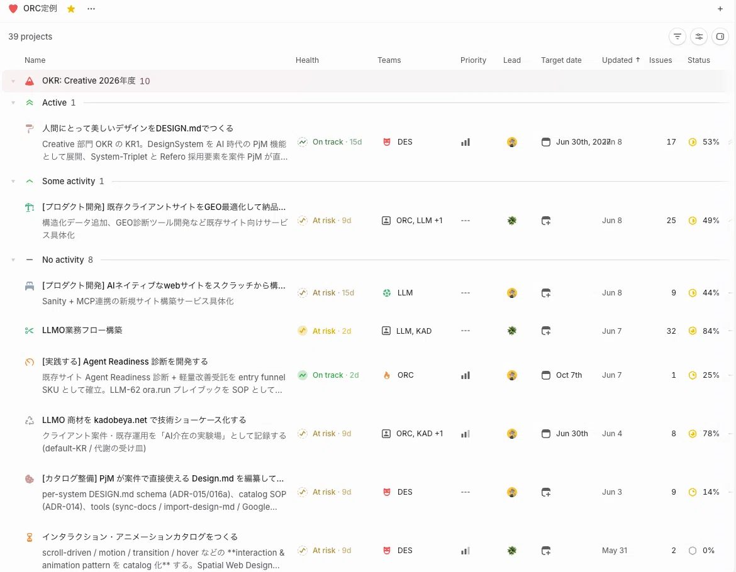Screen dimensions: 736x572
Task: Toggle the side panel button
Action: pos(720,36)
